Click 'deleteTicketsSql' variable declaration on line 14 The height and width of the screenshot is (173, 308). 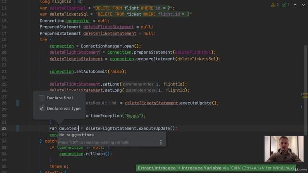point(69,14)
